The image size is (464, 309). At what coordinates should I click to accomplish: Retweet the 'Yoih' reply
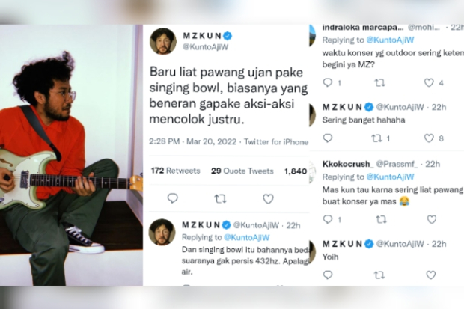click(379, 275)
